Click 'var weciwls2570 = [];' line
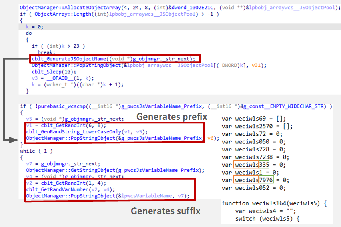341x227 pixels. [x=257, y=126]
